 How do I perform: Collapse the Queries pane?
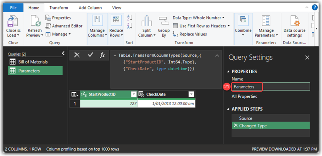point(63,54)
